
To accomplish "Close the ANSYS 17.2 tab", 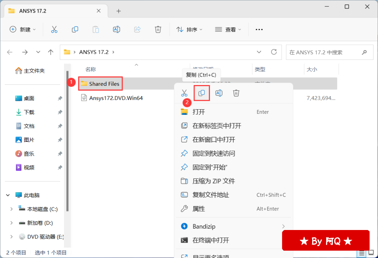I will 99,11.
